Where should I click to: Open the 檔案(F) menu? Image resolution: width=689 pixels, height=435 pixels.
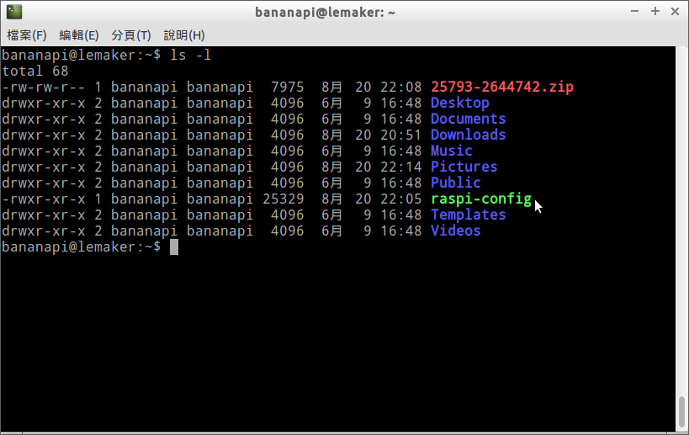coord(26,35)
